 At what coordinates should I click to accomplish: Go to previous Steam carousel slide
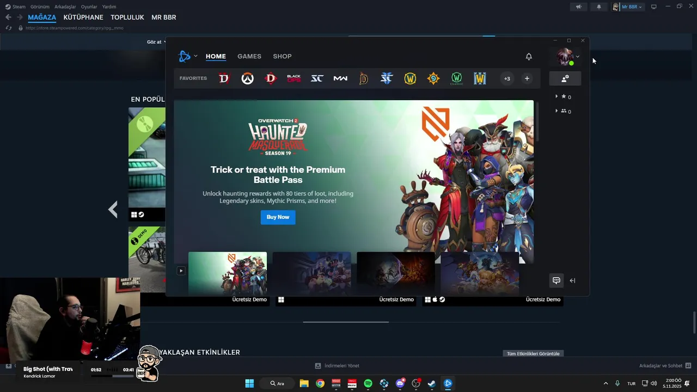click(113, 210)
